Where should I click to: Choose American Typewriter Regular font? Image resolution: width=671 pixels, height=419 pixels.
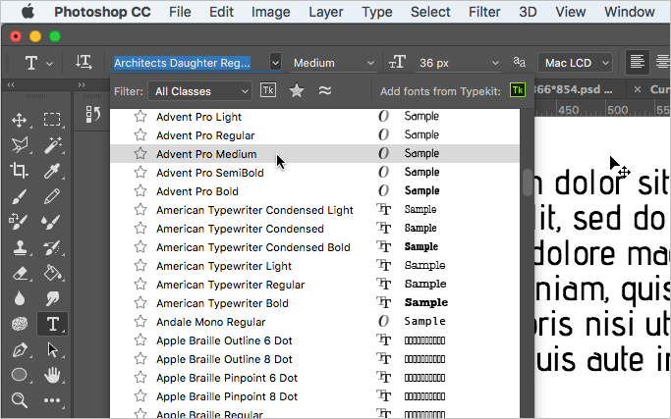pos(315,285)
